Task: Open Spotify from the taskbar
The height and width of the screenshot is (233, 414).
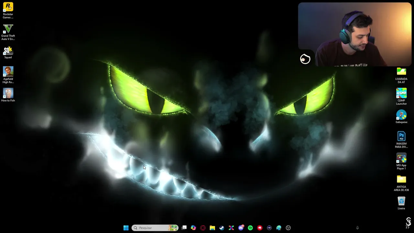Action: tap(250, 228)
